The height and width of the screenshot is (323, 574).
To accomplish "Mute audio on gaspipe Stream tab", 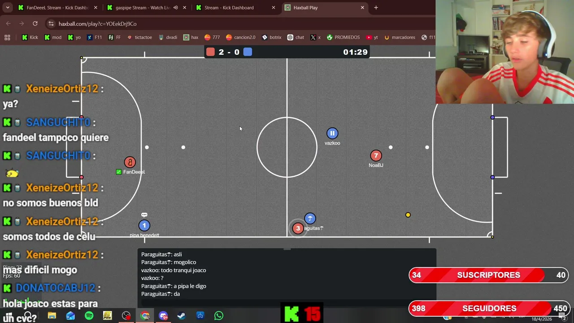I will (175, 8).
